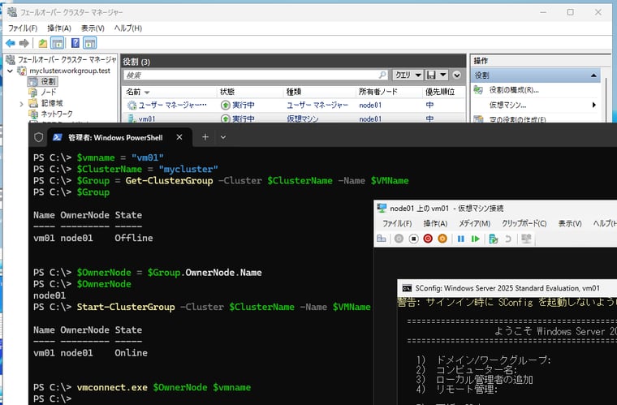This screenshot has height=405, width=617.
Task: Open the クエリ dropdown
Action: 408,75
